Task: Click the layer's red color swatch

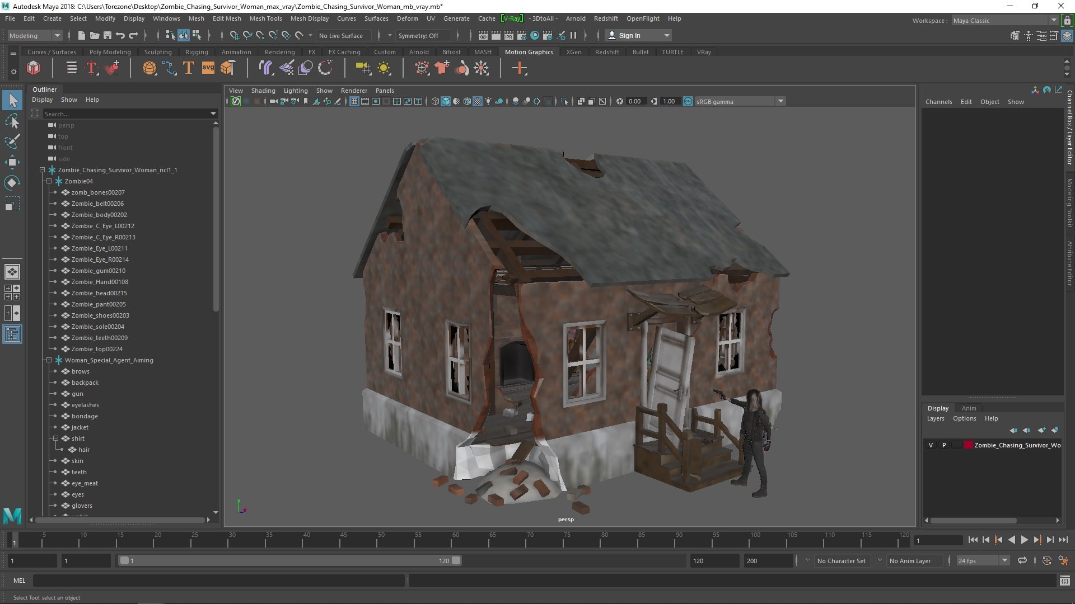Action: coord(968,445)
